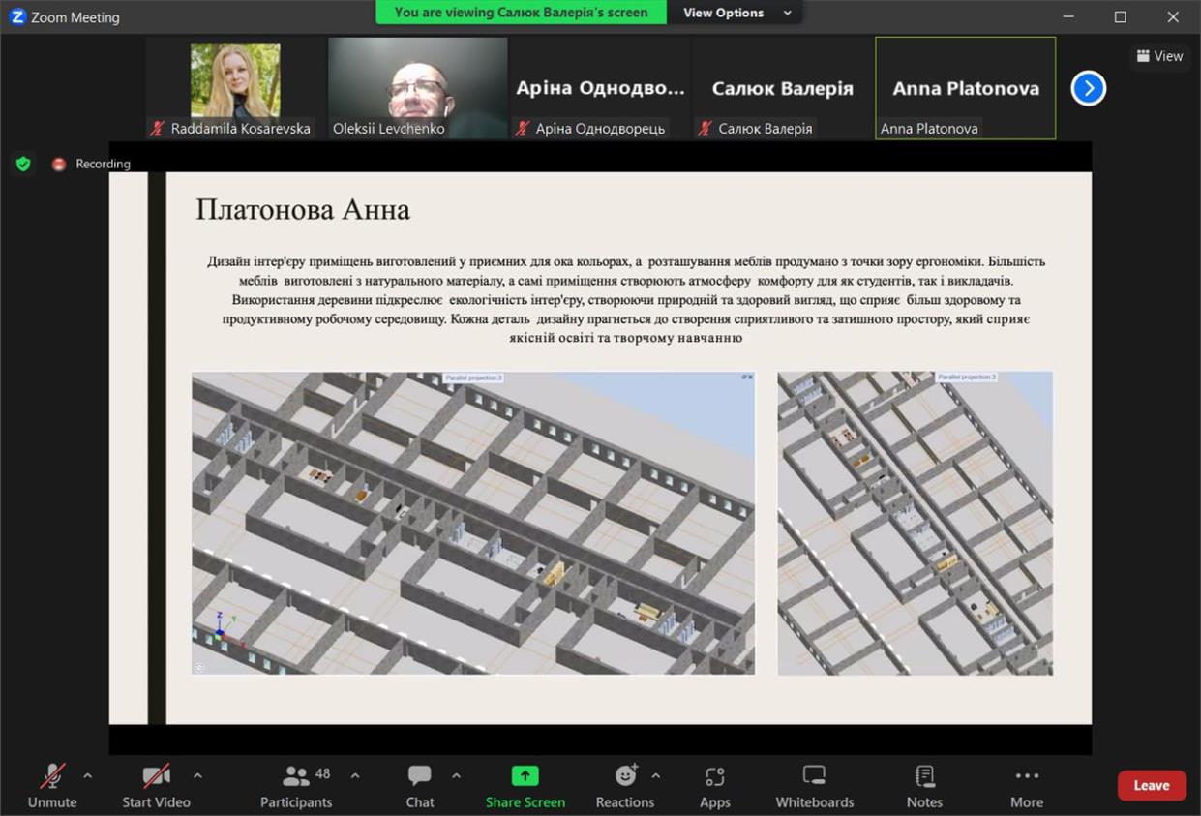1201x816 pixels.
Task: Minimize the Zoom Meeting window
Action: (x=1068, y=16)
